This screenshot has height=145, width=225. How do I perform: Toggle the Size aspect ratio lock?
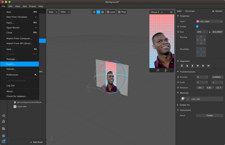point(210,32)
